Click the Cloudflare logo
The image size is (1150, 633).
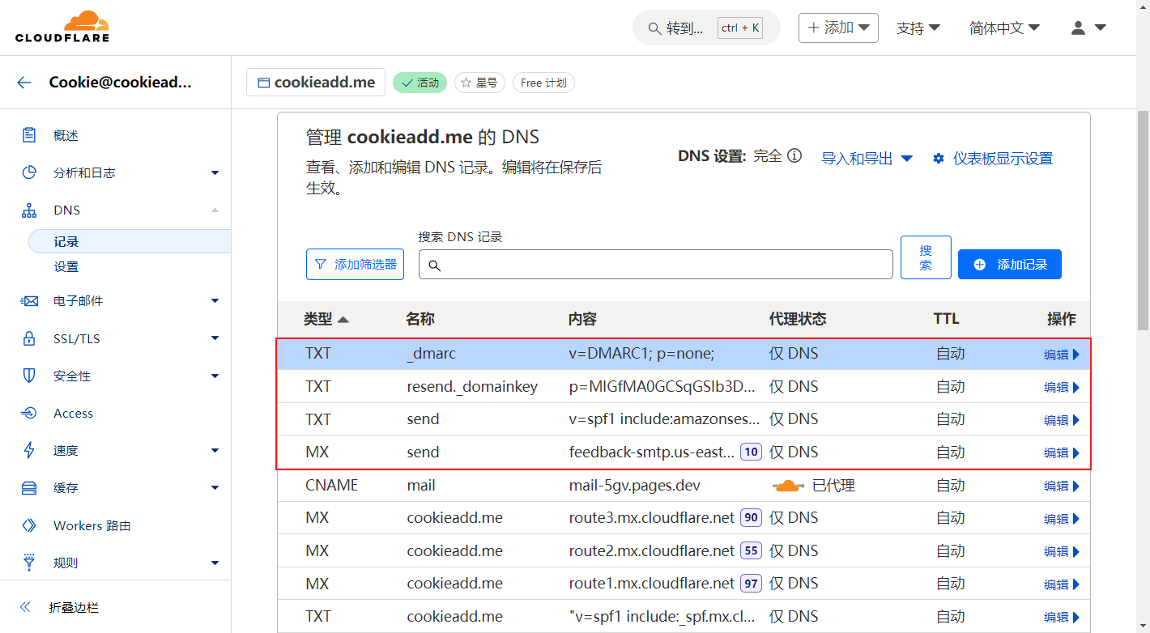[62, 27]
